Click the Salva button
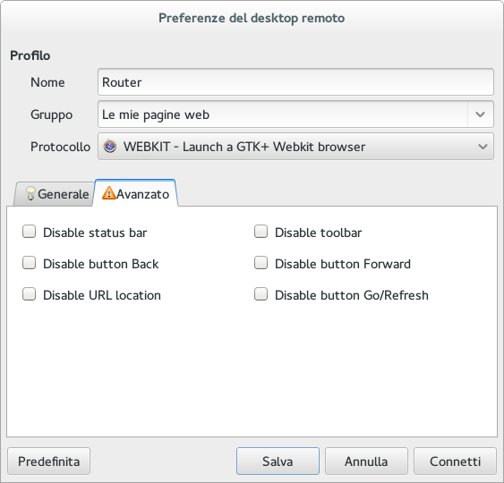 coord(278,462)
